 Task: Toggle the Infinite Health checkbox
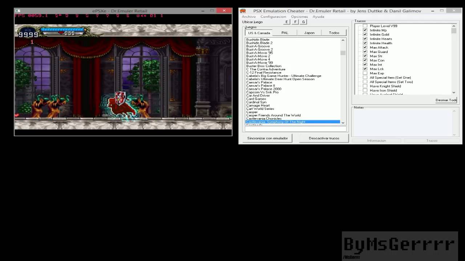click(365, 43)
